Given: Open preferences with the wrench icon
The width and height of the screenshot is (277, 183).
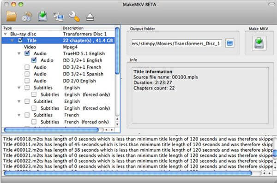Looking at the screenshot, I should [74, 17].
